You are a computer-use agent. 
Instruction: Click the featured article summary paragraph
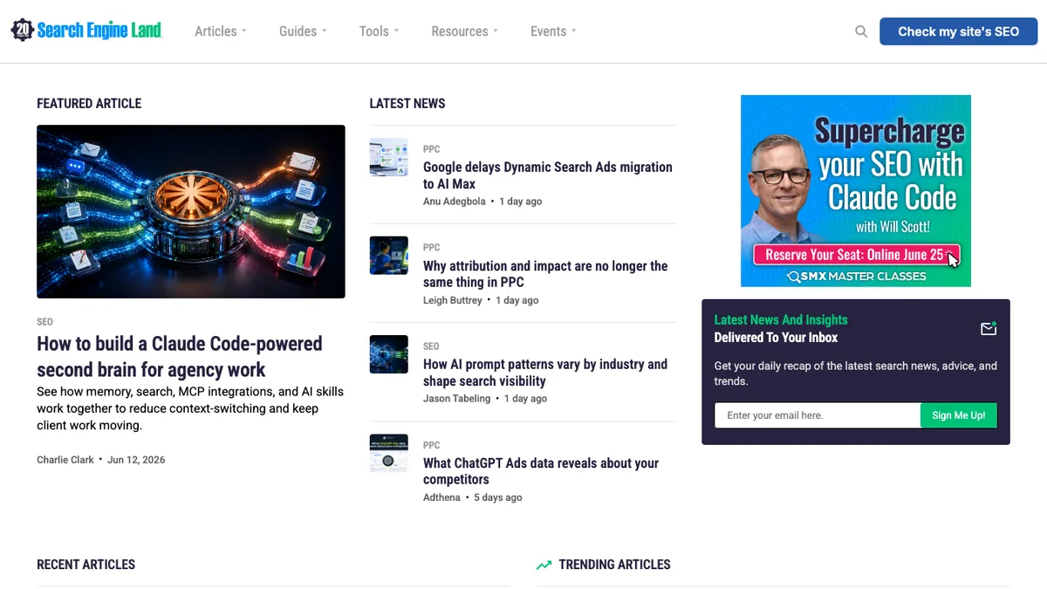pyautogui.click(x=190, y=408)
